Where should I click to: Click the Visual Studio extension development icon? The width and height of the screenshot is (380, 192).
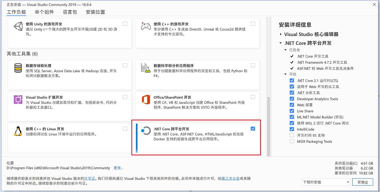(18, 99)
